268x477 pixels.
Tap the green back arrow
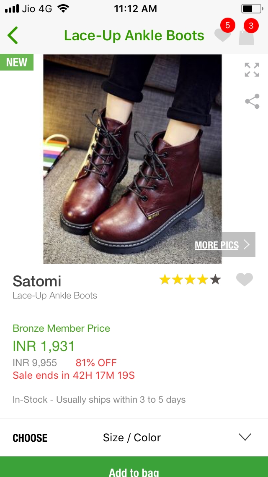13,35
